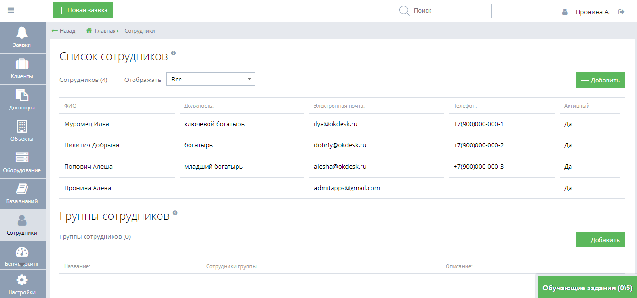Open the Отображать filter dropdown

(210, 79)
